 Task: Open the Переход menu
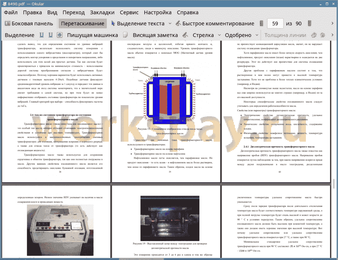(73, 13)
